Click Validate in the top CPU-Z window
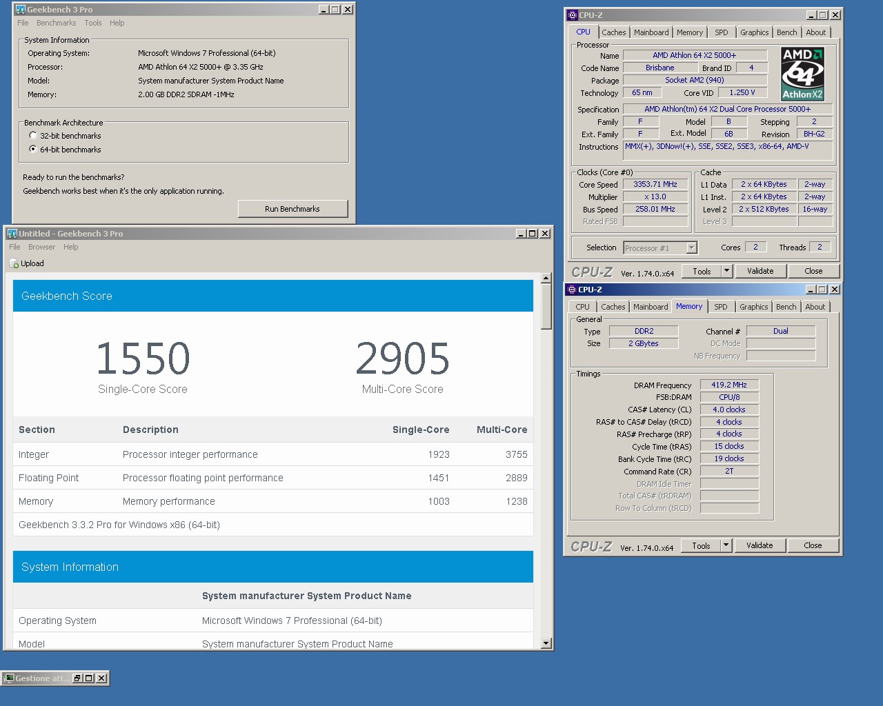Viewport: 883px width, 706px height. click(760, 272)
